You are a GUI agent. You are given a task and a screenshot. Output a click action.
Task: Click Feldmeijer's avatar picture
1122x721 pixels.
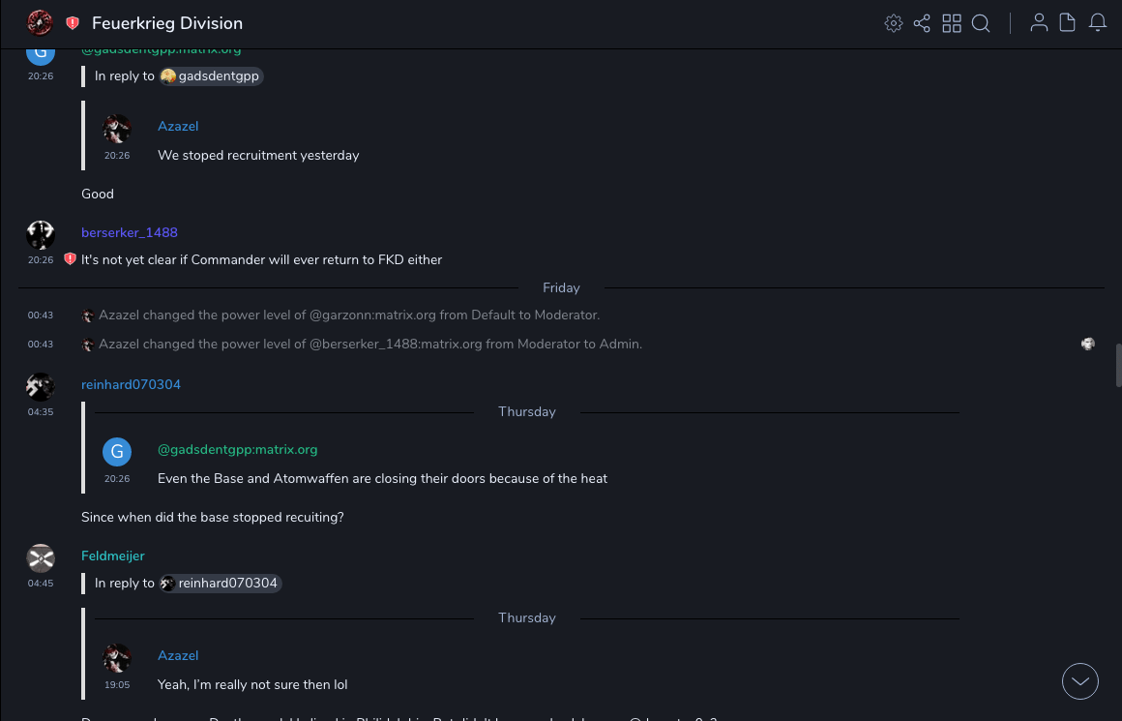point(41,557)
